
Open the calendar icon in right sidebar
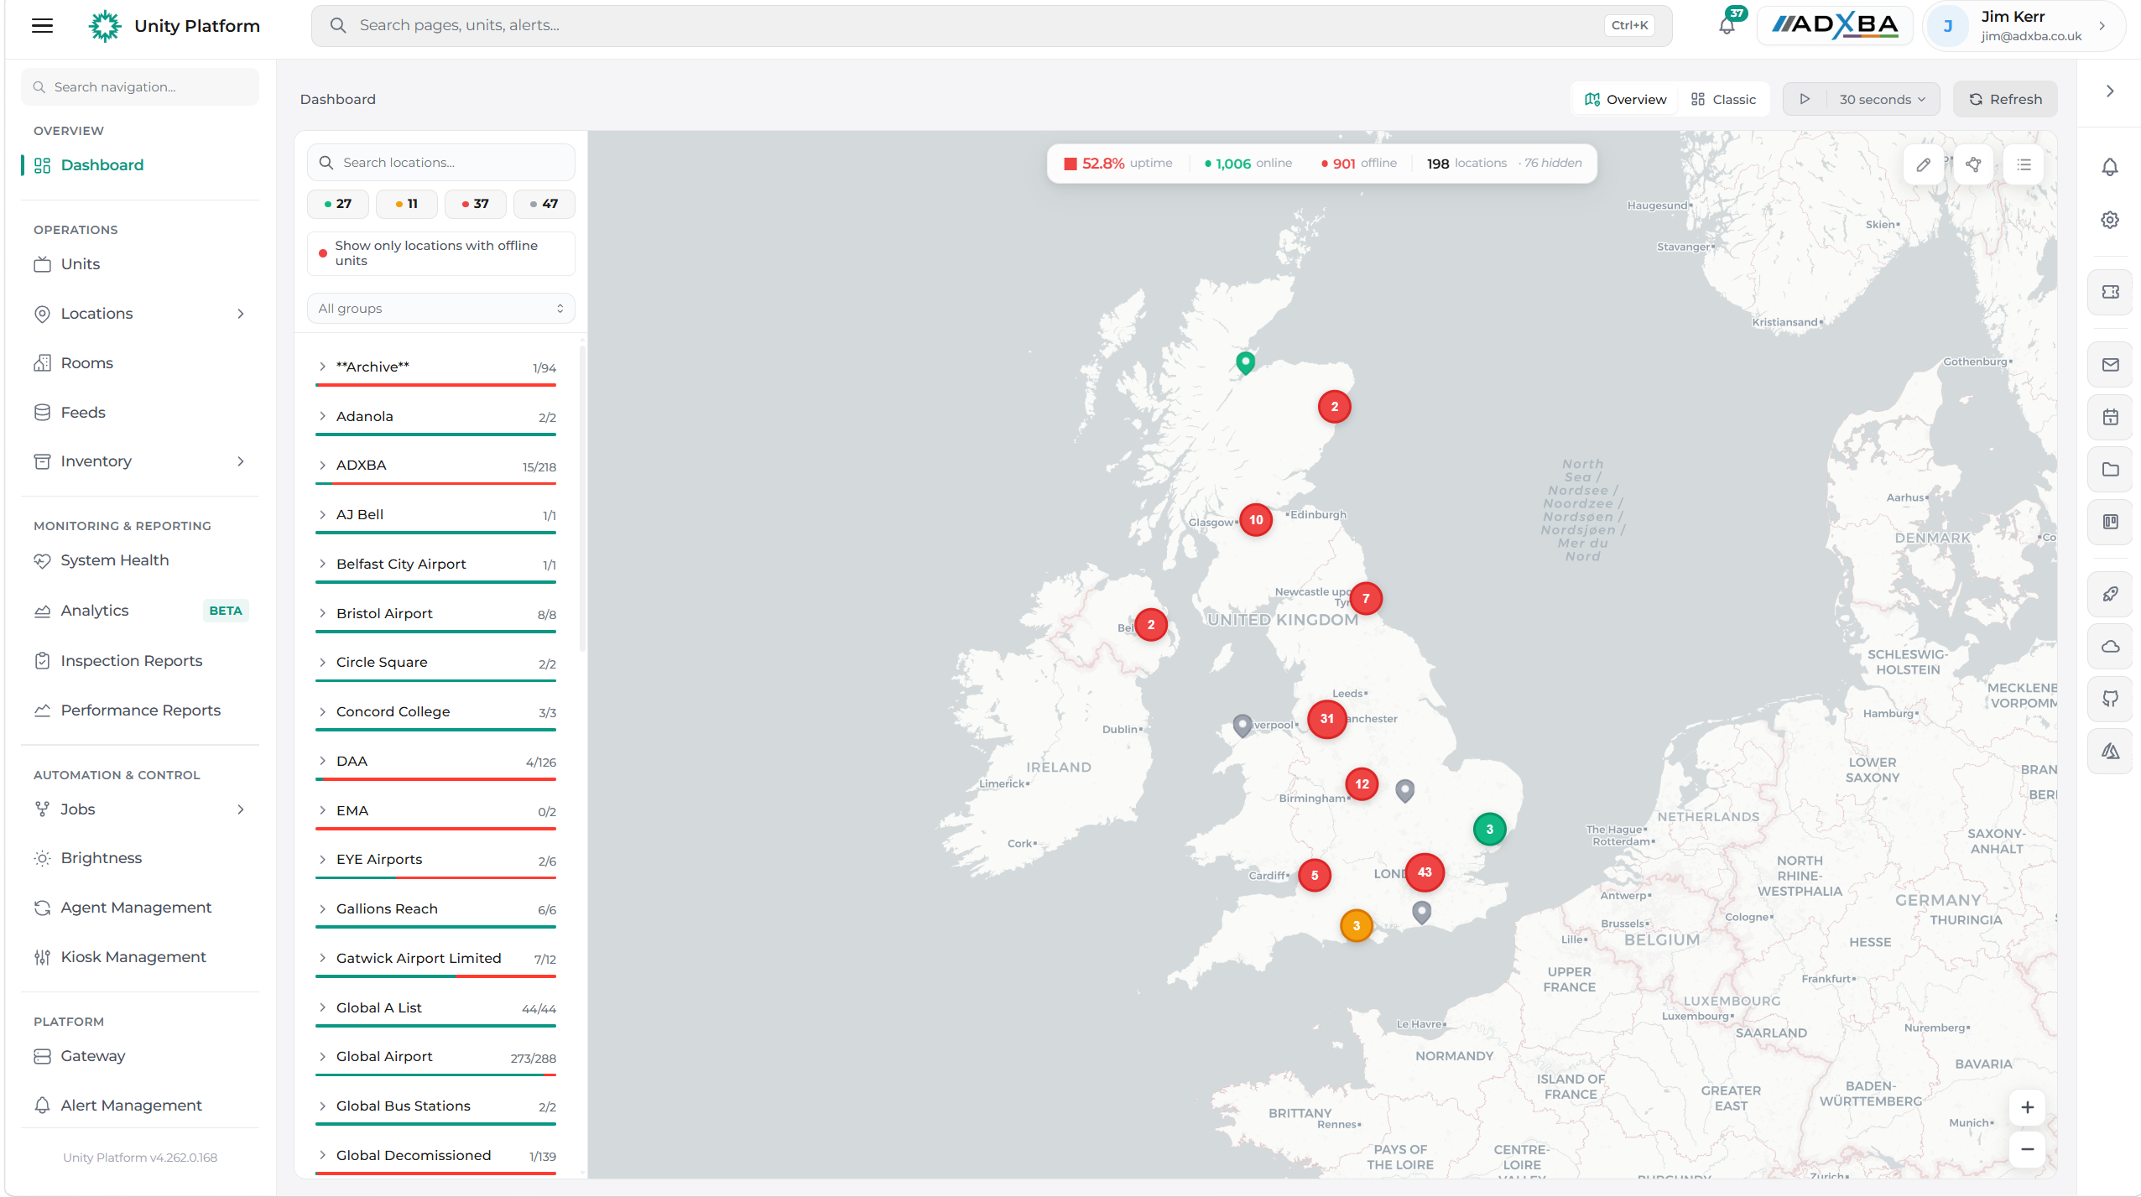pos(2110,417)
